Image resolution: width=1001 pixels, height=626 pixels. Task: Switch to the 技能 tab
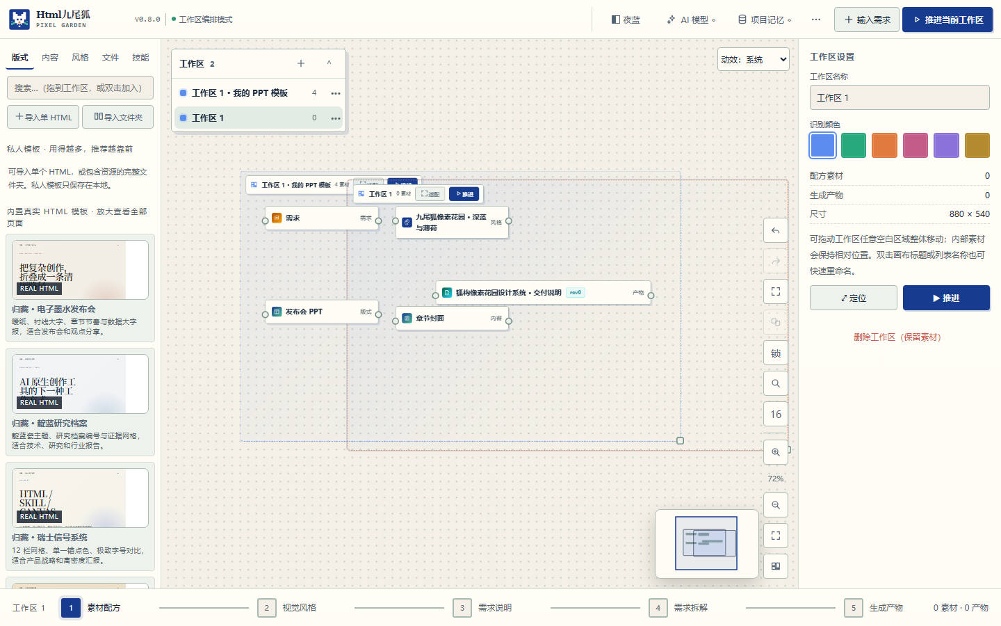click(x=140, y=58)
